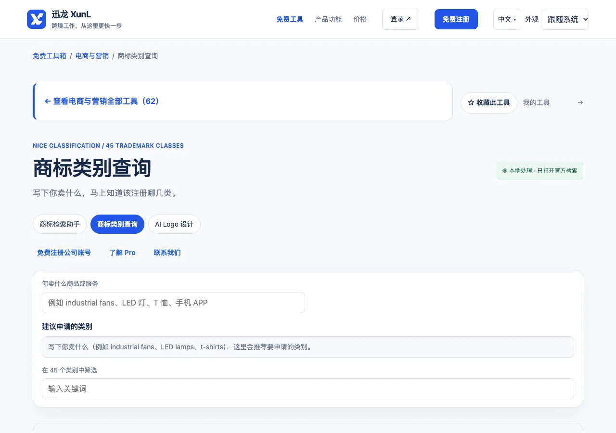
Task: Open the 免费注册公司账号 link
Action: click(64, 253)
